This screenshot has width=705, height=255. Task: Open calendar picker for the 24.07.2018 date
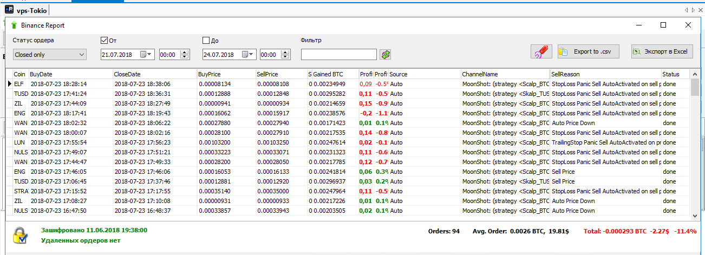pos(249,55)
